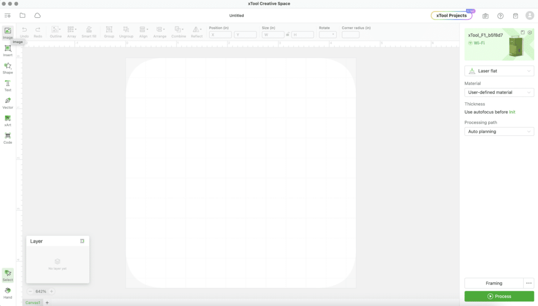Open the cloud storage icon
The width and height of the screenshot is (538, 306).
37,15
